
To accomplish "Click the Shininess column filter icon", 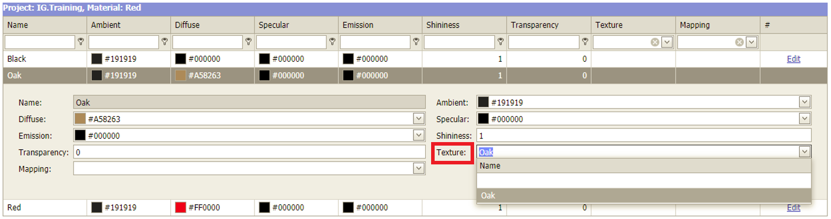I will [x=501, y=42].
